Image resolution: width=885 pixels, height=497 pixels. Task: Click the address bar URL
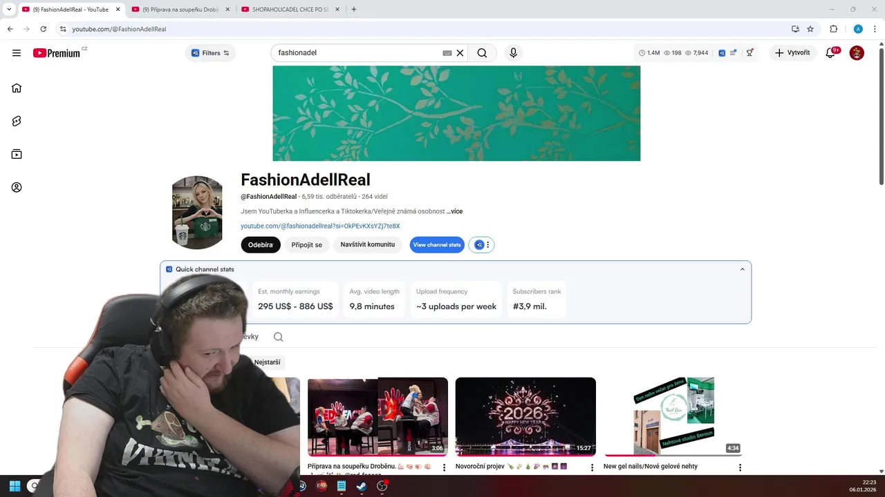119,29
